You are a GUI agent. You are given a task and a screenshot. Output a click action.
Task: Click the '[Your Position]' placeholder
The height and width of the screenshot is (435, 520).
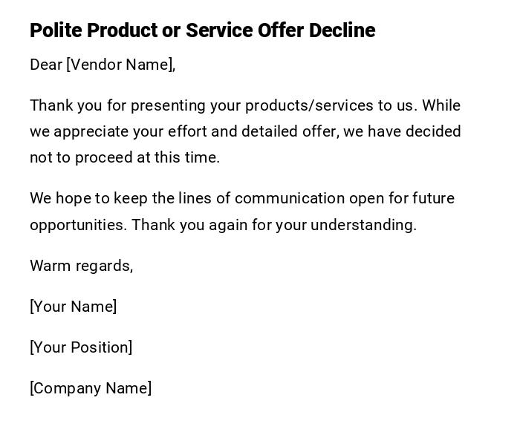[81, 347]
